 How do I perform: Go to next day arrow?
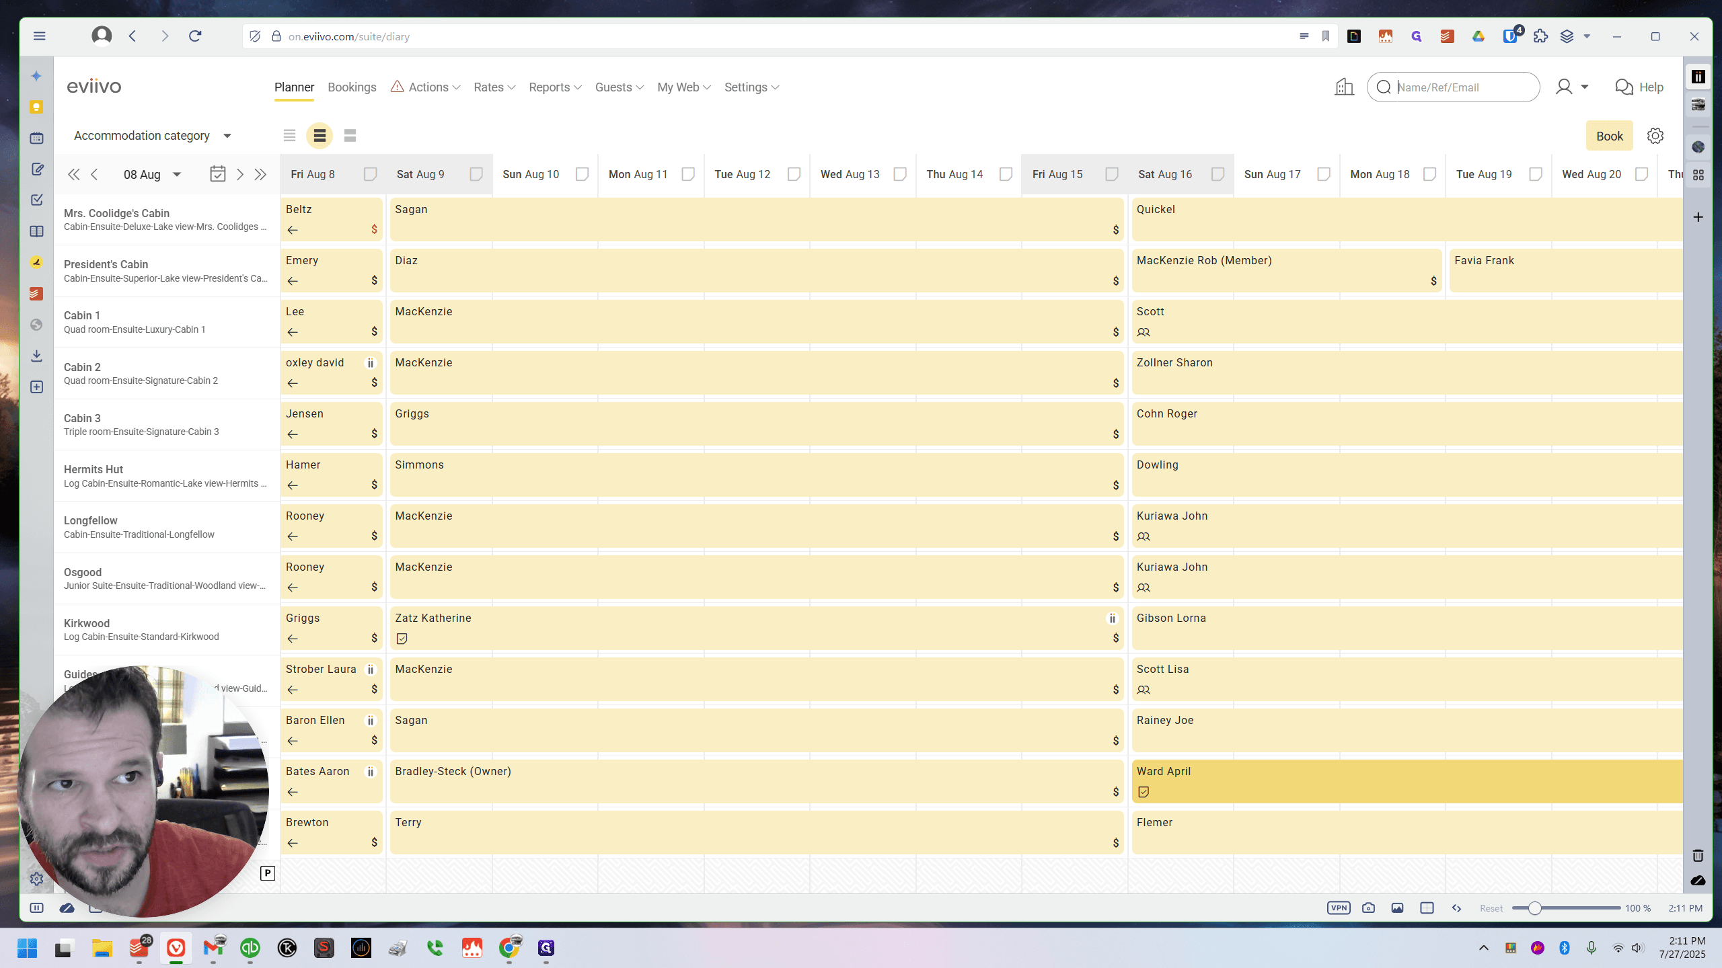tap(240, 175)
